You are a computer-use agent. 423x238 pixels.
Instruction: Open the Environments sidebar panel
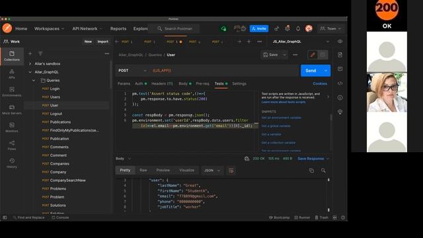12,92
